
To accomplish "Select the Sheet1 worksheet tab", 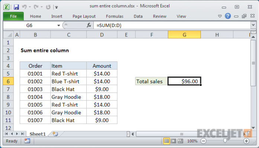I will pyautogui.click(x=38, y=134).
